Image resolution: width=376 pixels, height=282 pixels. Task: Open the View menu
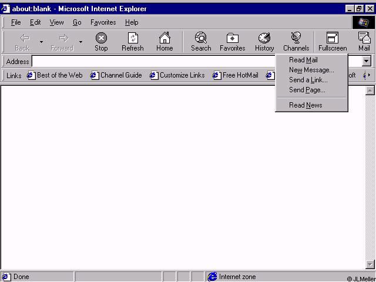coord(56,22)
